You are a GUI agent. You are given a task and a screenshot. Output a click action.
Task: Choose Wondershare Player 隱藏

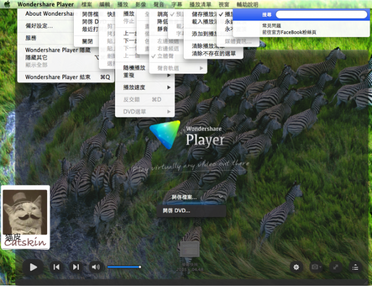[58, 50]
